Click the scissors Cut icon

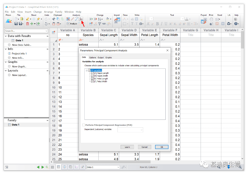click(x=54, y=19)
